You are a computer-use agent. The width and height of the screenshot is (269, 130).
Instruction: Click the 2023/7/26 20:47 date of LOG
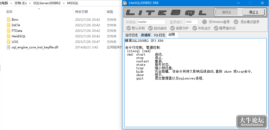pyautogui.click(x=88, y=42)
